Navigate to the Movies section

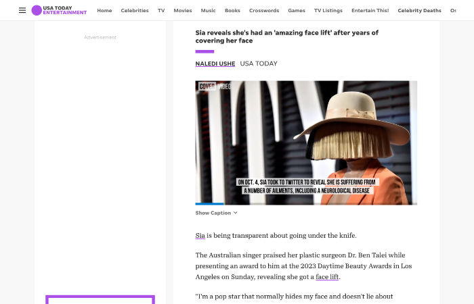coord(183,11)
